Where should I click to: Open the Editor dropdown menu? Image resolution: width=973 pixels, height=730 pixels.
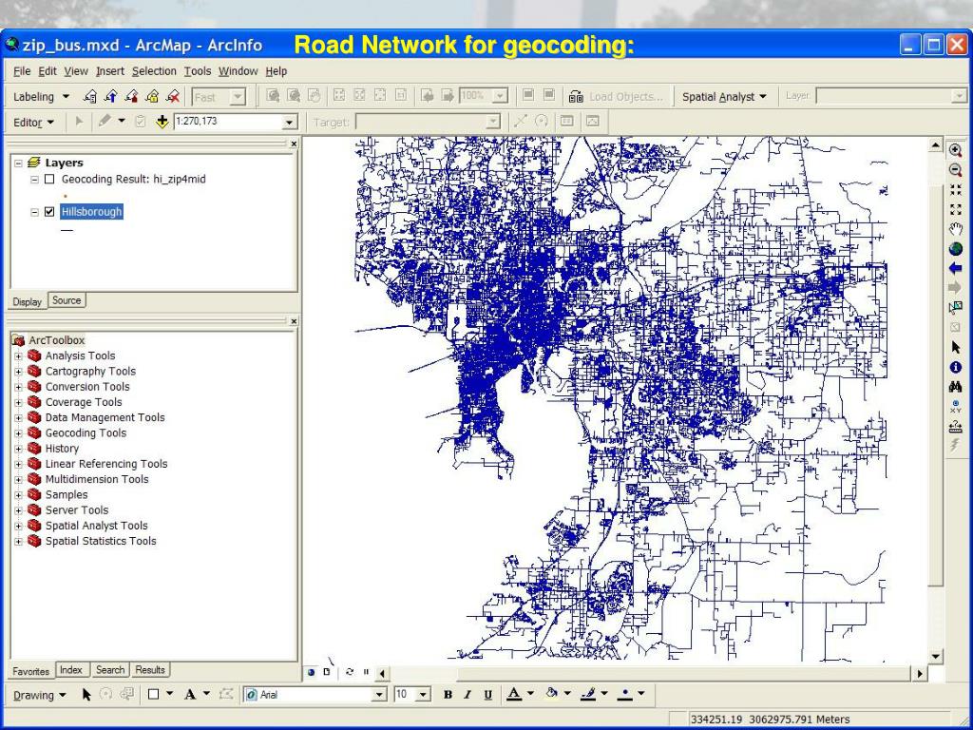click(33, 123)
